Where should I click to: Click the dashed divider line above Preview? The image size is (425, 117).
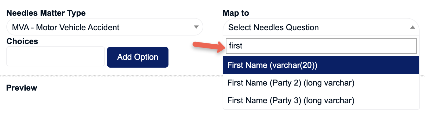pos(111,76)
